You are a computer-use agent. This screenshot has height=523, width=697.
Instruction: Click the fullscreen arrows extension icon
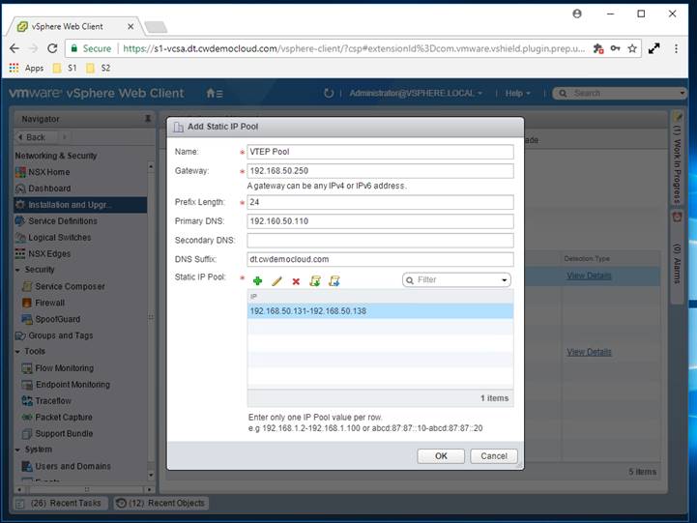(653, 48)
